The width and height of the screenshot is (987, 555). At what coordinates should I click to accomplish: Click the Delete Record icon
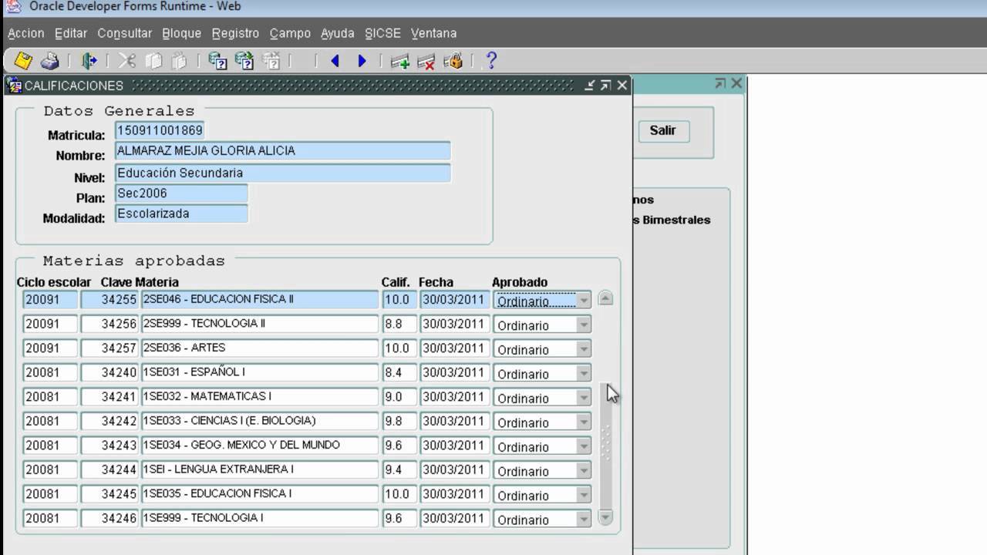coord(426,61)
